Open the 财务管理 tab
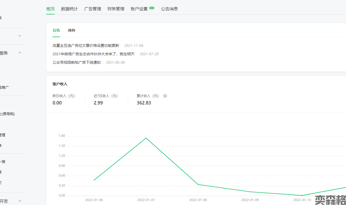 pos(116,9)
